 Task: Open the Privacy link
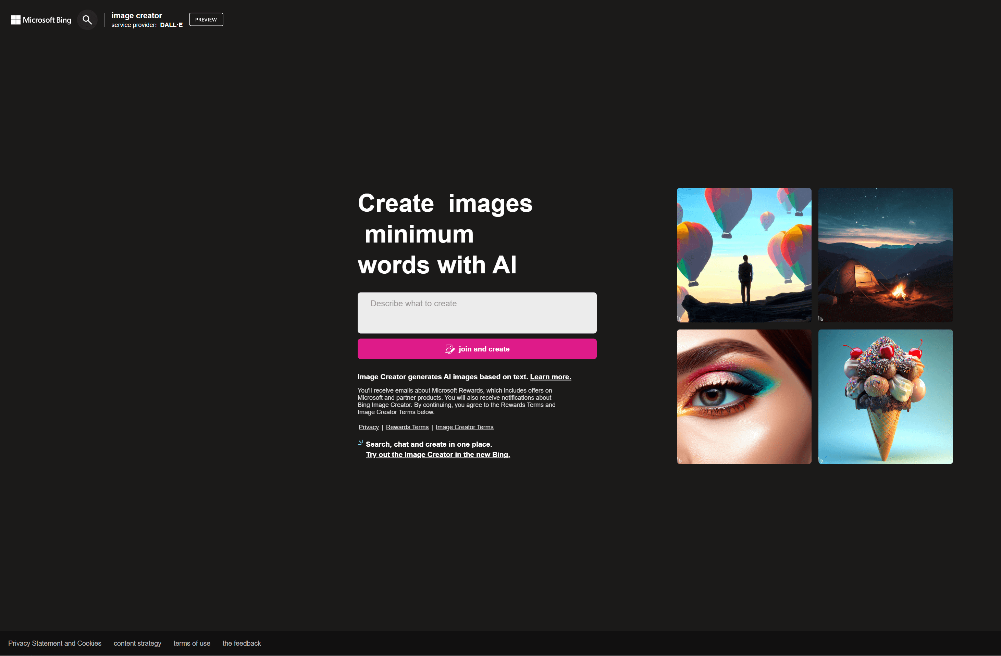(368, 427)
